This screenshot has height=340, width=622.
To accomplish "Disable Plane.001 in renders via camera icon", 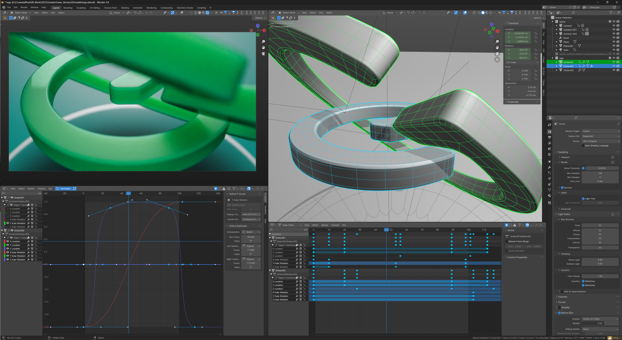I will click(618, 46).
